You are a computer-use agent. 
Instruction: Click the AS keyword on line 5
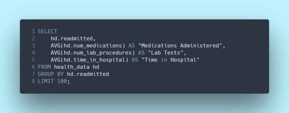tap(135, 60)
